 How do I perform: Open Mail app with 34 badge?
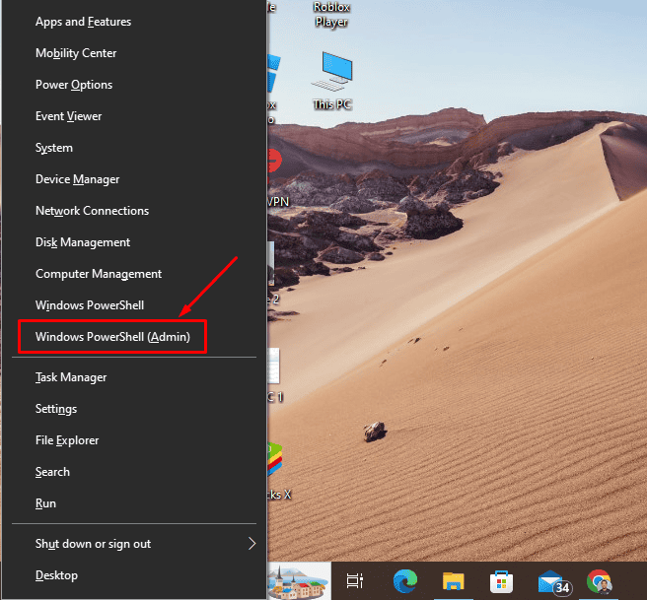coord(553,582)
